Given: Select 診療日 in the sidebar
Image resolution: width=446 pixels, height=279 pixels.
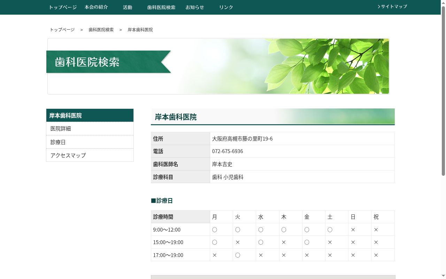Looking at the screenshot, I should click(90, 142).
